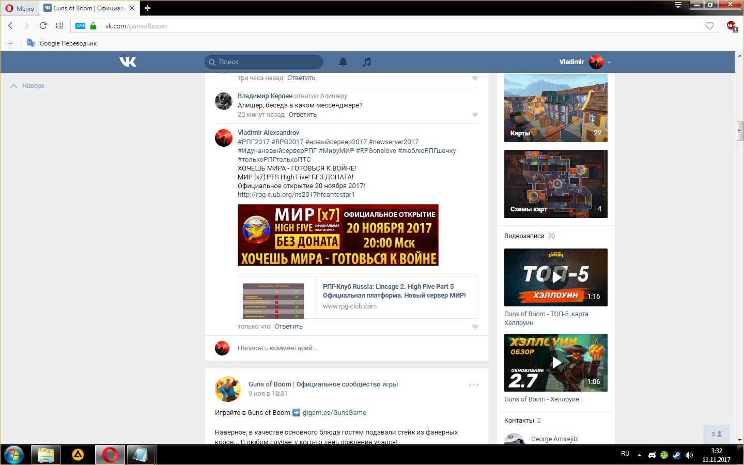Screen dimensions: 744x465
Task: Open hashtag #newserver2017
Action: [x=394, y=142]
